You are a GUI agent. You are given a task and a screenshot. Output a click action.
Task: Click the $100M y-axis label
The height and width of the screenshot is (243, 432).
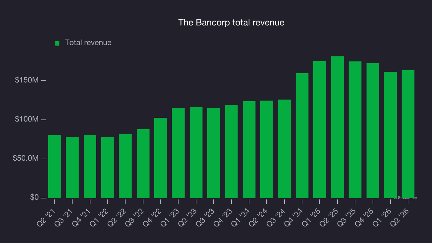coord(27,119)
